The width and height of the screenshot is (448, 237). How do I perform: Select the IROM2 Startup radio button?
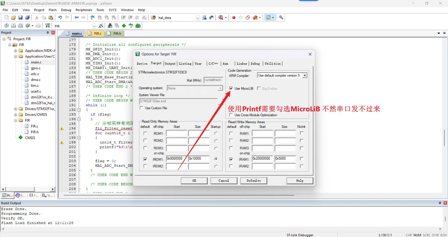pos(216,166)
